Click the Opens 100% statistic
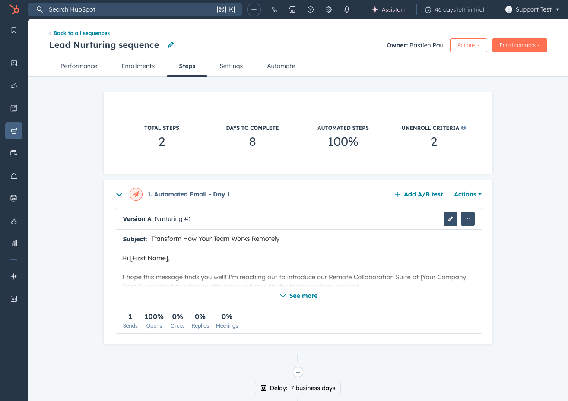The height and width of the screenshot is (401, 568). pyautogui.click(x=154, y=321)
